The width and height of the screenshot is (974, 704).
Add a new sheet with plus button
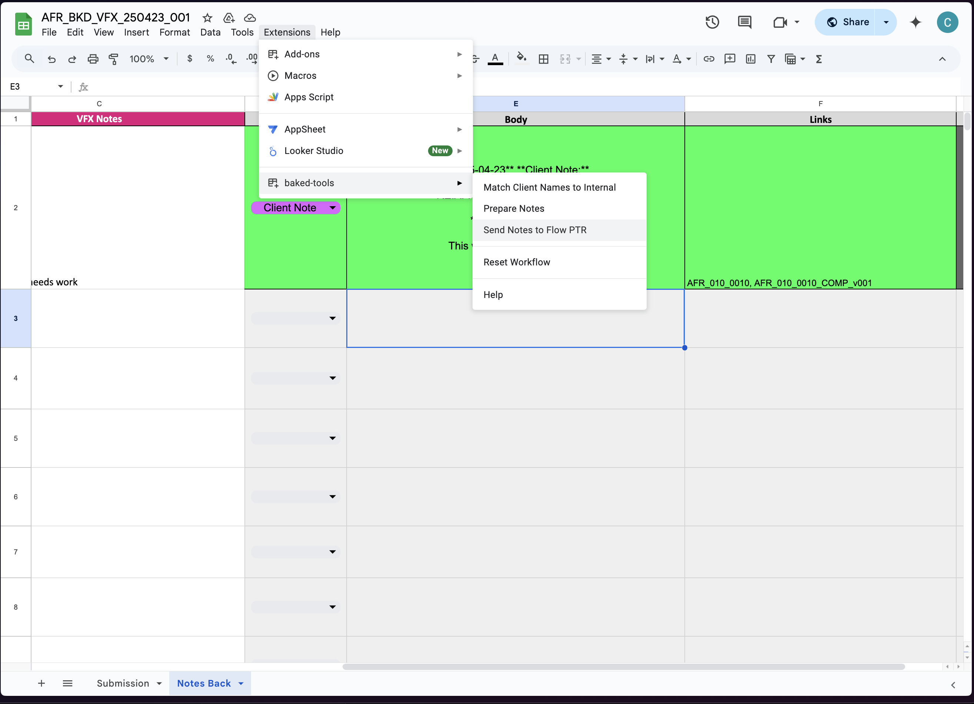click(41, 683)
